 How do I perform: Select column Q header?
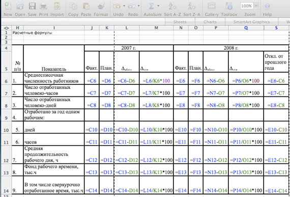point(246,28)
